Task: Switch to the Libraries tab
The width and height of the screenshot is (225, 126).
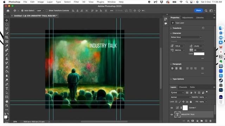Action: (200, 17)
